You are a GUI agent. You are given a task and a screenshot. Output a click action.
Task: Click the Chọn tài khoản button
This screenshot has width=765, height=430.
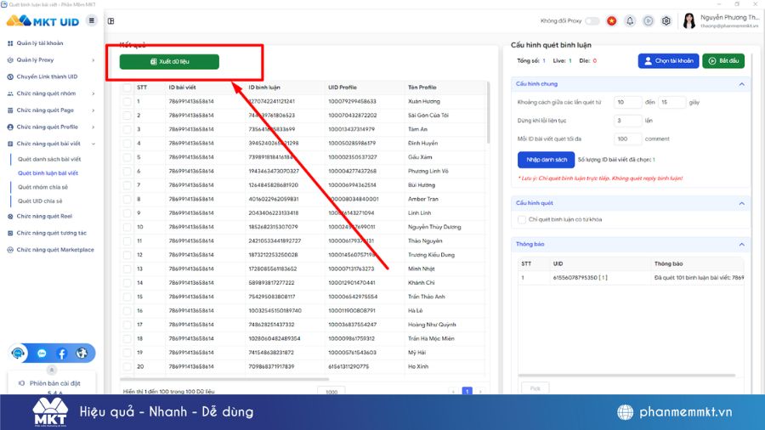pyautogui.click(x=668, y=61)
